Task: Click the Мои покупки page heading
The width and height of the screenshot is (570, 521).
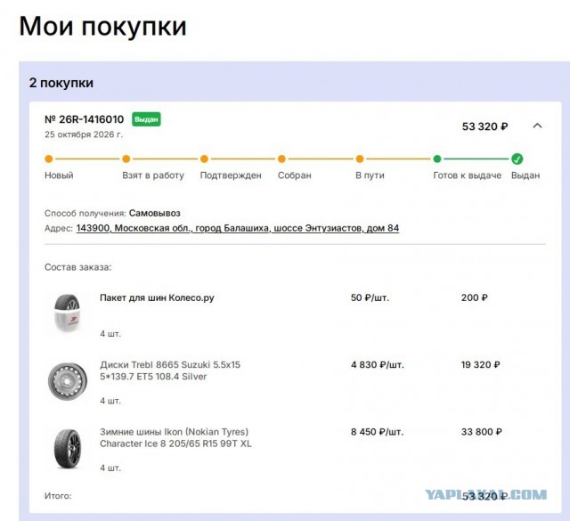Action: coord(103,27)
